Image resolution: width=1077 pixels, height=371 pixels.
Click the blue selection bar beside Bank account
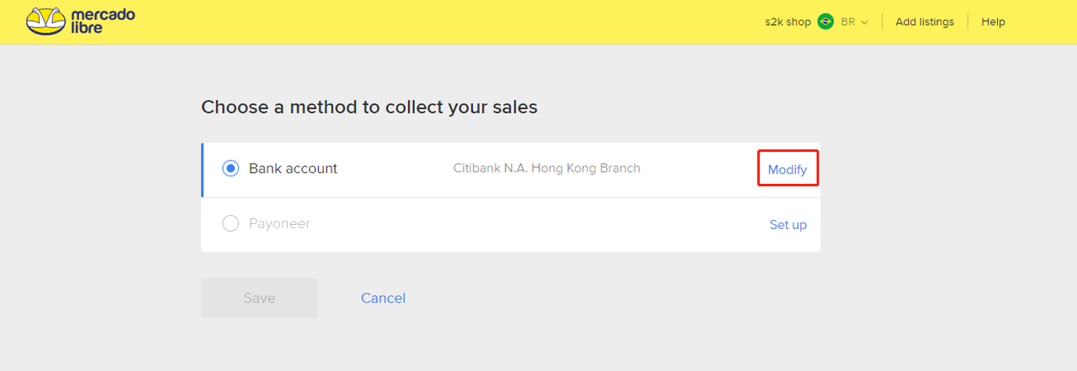(203, 170)
